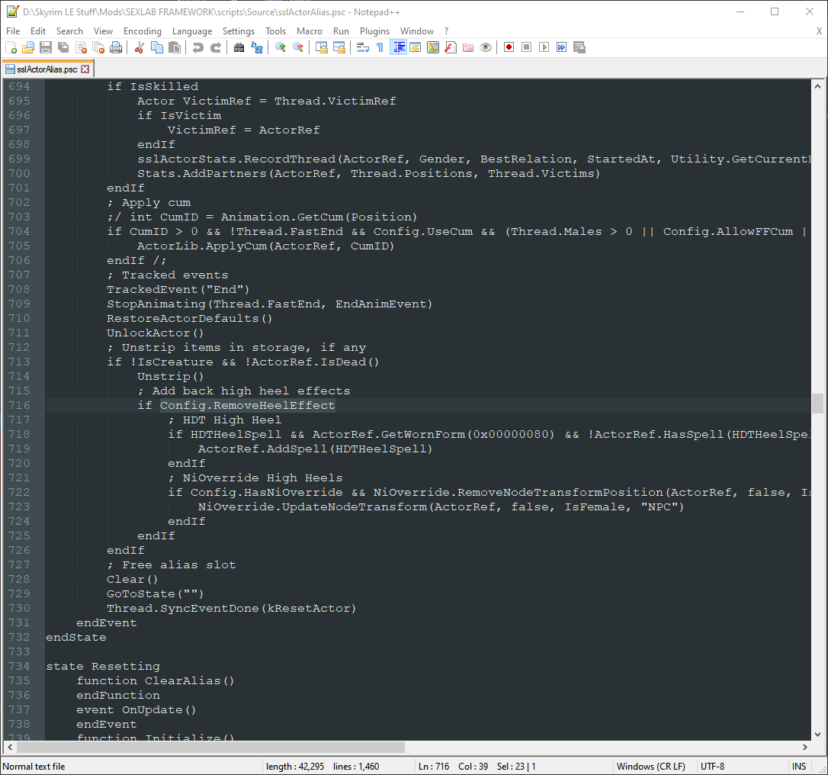Stop macro recording
This screenshot has height=775, width=828.
[x=527, y=47]
